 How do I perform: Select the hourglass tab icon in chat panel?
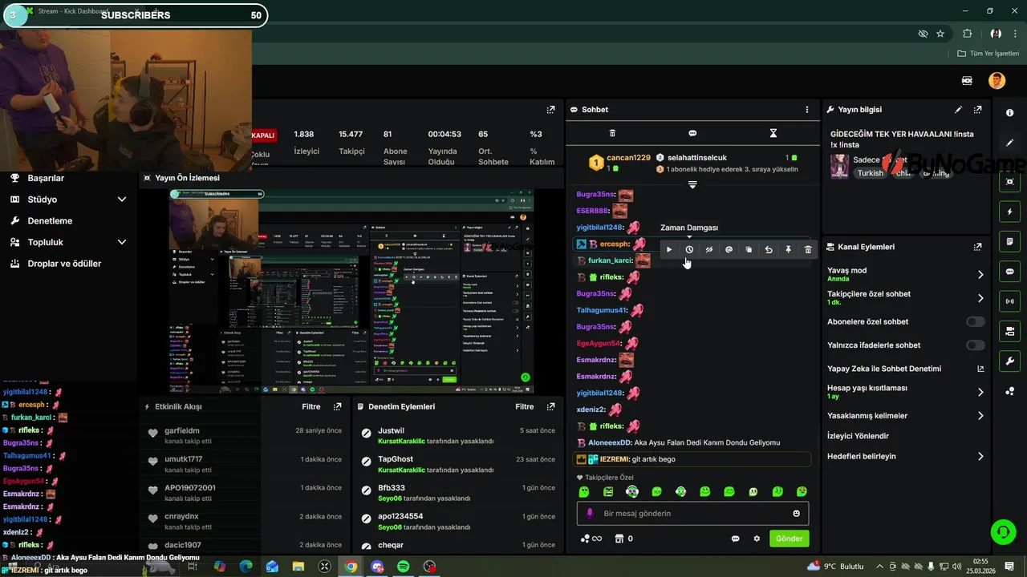click(x=773, y=133)
